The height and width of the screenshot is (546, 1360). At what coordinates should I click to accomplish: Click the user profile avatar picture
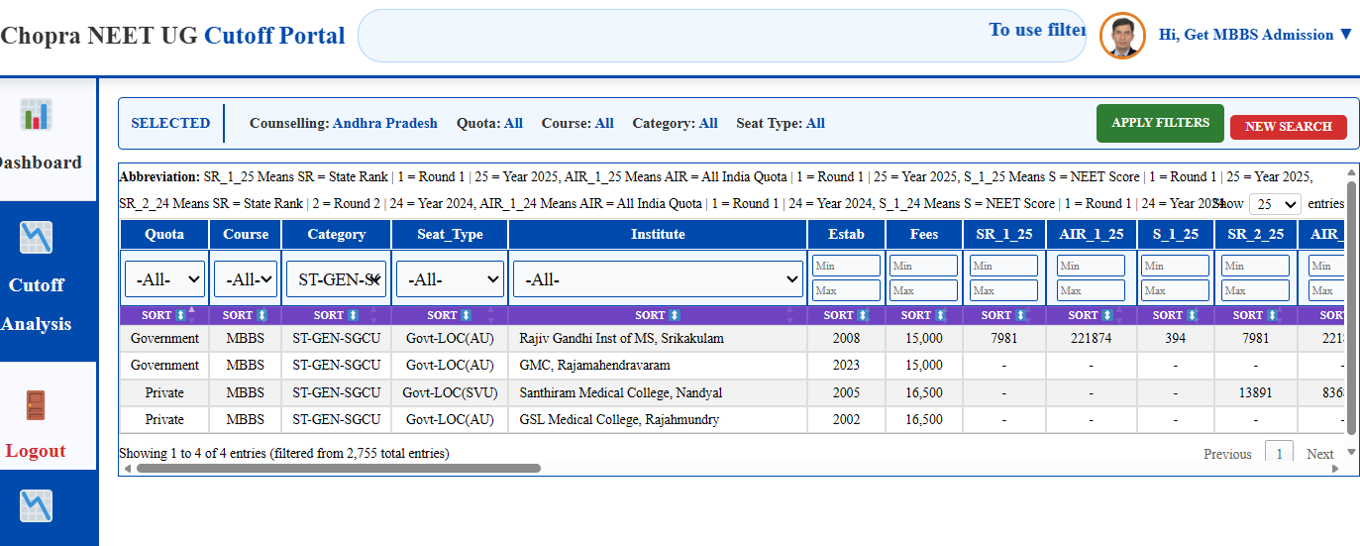click(1122, 36)
